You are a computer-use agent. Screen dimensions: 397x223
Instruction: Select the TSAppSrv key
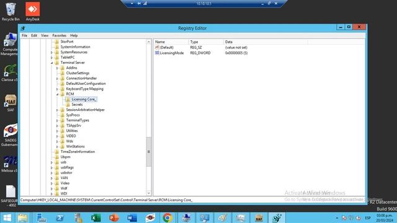click(x=73, y=126)
